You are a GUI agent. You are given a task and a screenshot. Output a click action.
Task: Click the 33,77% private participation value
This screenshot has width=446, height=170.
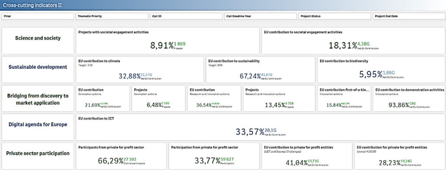pyautogui.click(x=207, y=161)
